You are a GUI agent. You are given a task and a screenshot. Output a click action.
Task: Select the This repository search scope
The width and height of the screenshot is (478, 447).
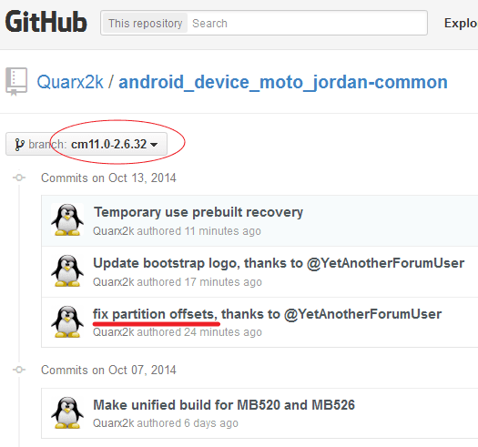(x=145, y=23)
